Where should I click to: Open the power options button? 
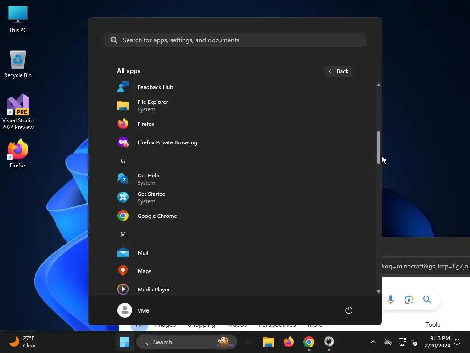349,310
